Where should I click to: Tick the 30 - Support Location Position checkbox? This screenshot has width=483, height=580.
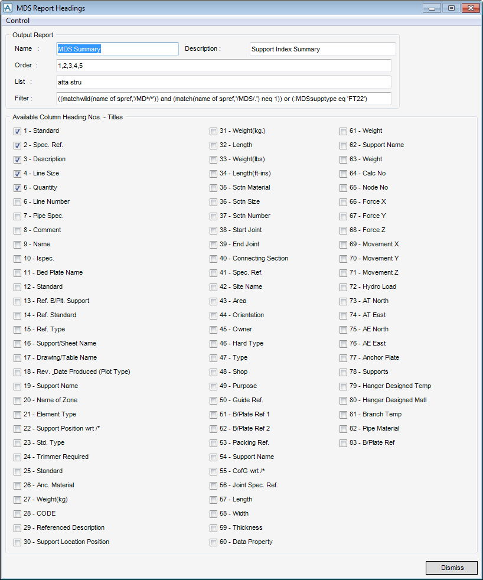17,542
